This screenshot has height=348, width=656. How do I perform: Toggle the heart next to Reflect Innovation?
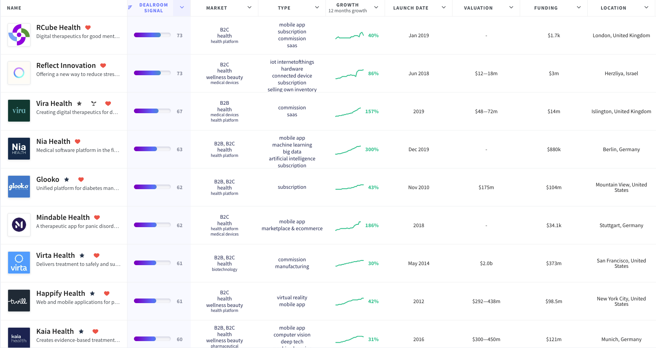click(103, 65)
